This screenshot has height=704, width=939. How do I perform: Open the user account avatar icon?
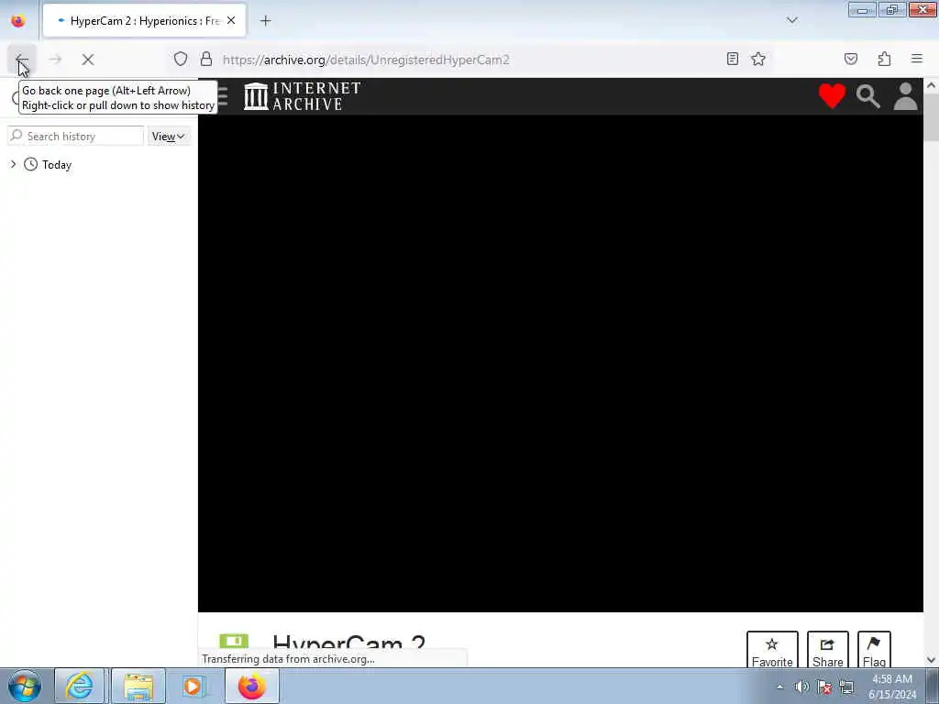click(905, 95)
